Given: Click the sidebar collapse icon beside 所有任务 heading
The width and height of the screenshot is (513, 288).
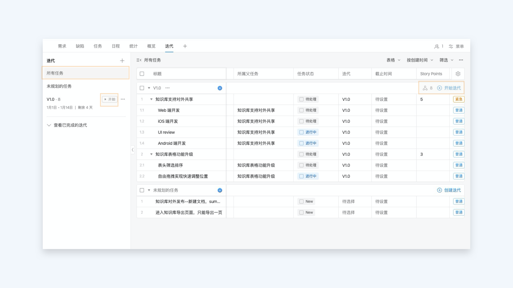Looking at the screenshot, I should coord(139,60).
